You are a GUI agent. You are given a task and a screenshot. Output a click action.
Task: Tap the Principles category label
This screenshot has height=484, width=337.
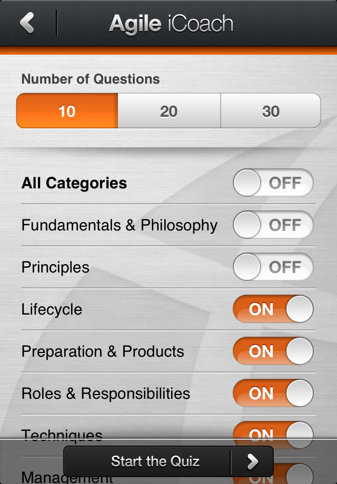point(55,267)
